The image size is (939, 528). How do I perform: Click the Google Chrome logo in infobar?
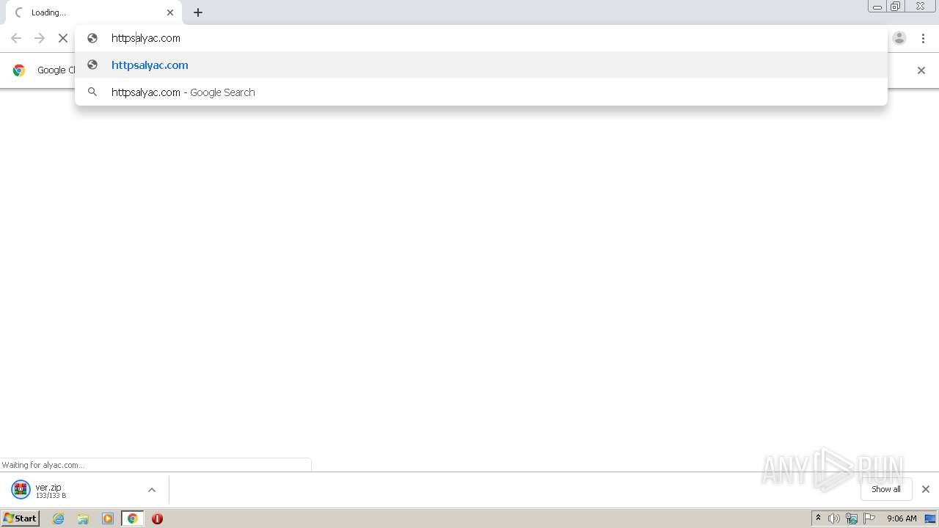point(19,70)
